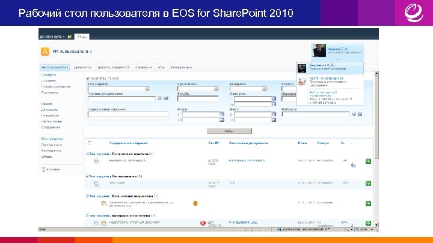Tick the select-all checkbox in tasks table header

point(90,143)
